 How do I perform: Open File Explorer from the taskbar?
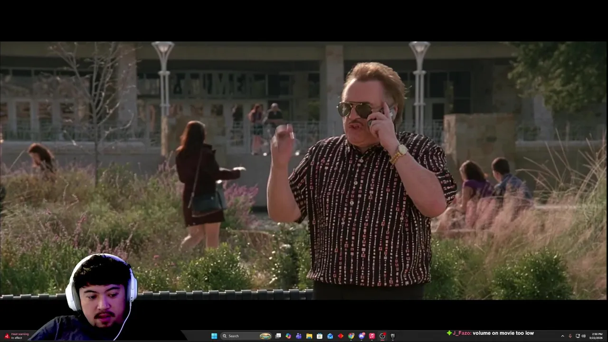309,336
